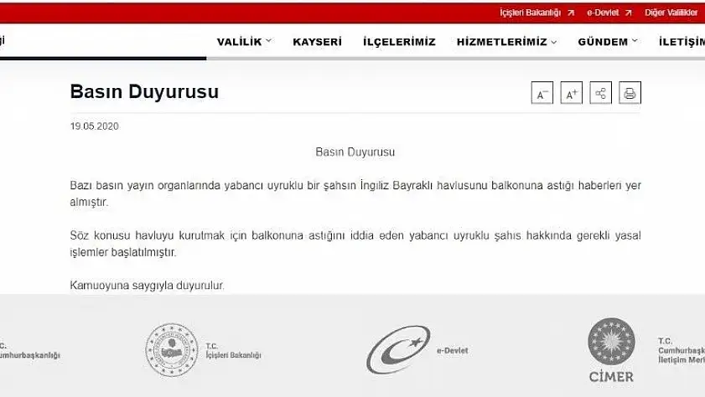Screen dimensions: 705x397
Task: Click 'Kamuoyuna saygıyla duyurulur.' text
Action: [147, 285]
